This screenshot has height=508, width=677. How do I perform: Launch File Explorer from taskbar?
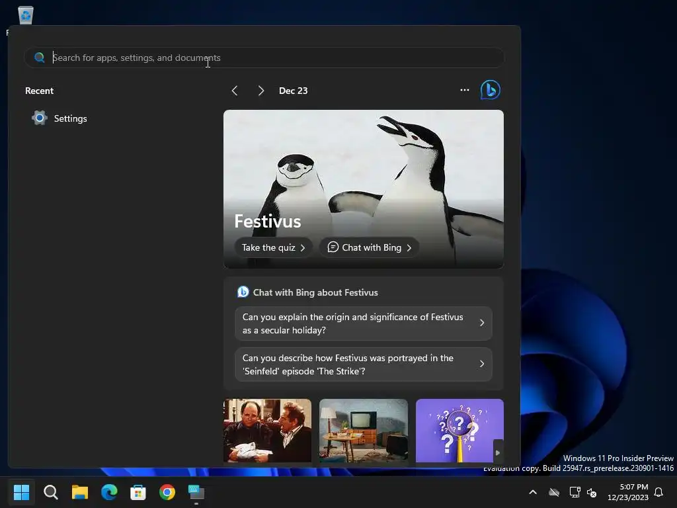pos(80,492)
